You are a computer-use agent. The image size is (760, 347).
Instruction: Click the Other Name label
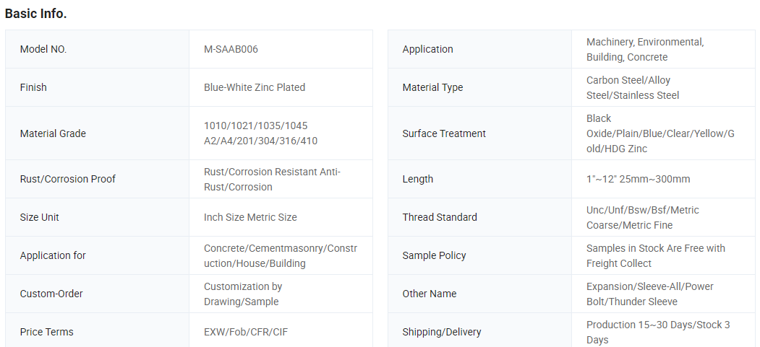pos(430,294)
